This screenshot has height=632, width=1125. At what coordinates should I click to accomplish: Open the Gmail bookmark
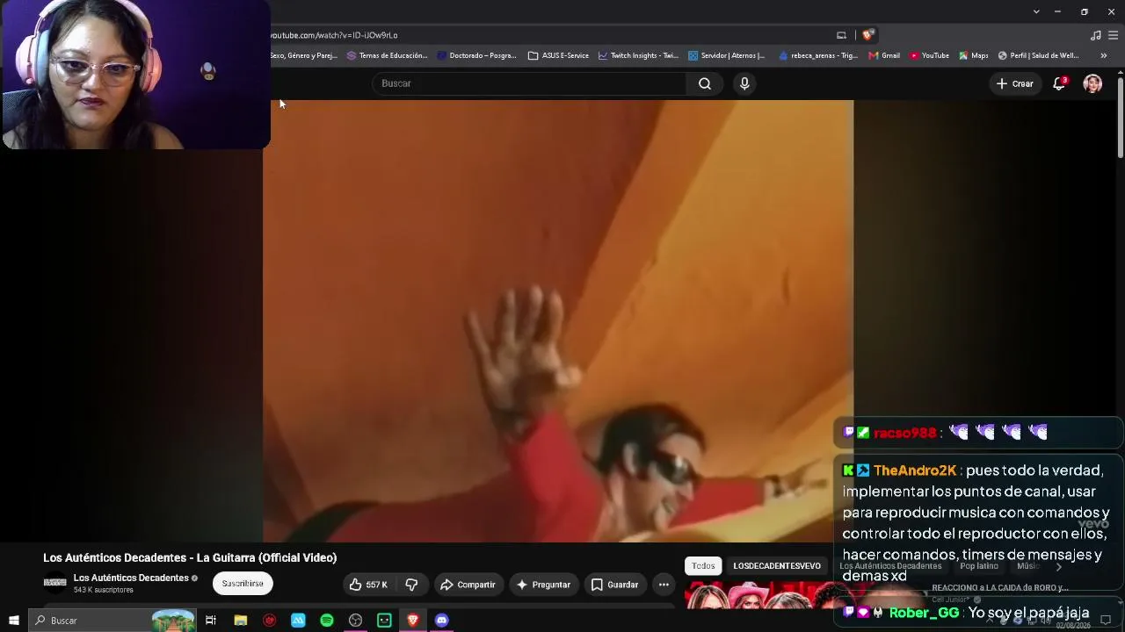point(884,55)
